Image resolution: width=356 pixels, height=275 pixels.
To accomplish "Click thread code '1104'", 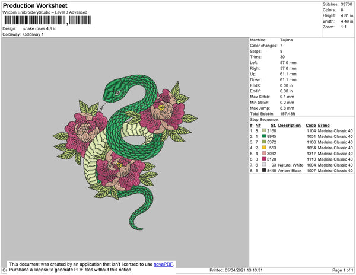I will point(311,131).
